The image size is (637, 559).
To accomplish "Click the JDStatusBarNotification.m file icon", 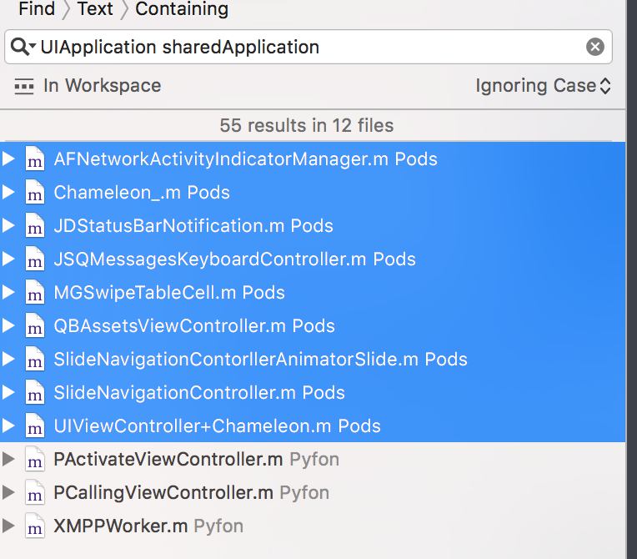I will [x=34, y=226].
